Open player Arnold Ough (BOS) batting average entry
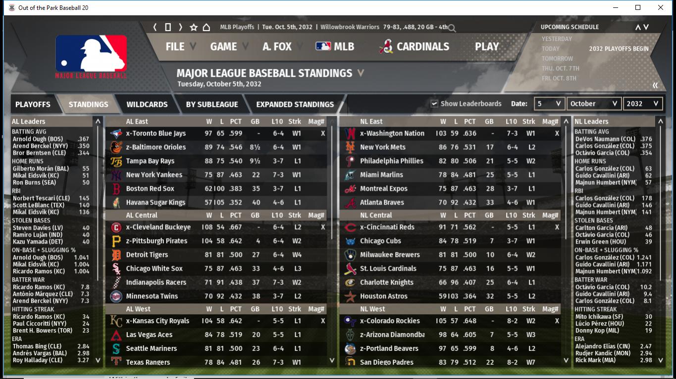The width and height of the screenshot is (676, 379). [x=51, y=139]
